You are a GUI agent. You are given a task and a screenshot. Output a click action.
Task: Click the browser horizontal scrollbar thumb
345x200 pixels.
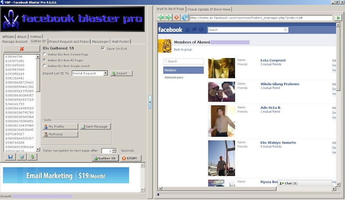[219, 189]
